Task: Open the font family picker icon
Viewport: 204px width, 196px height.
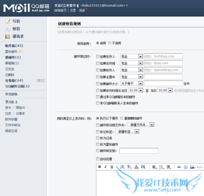Action: coord(122,167)
